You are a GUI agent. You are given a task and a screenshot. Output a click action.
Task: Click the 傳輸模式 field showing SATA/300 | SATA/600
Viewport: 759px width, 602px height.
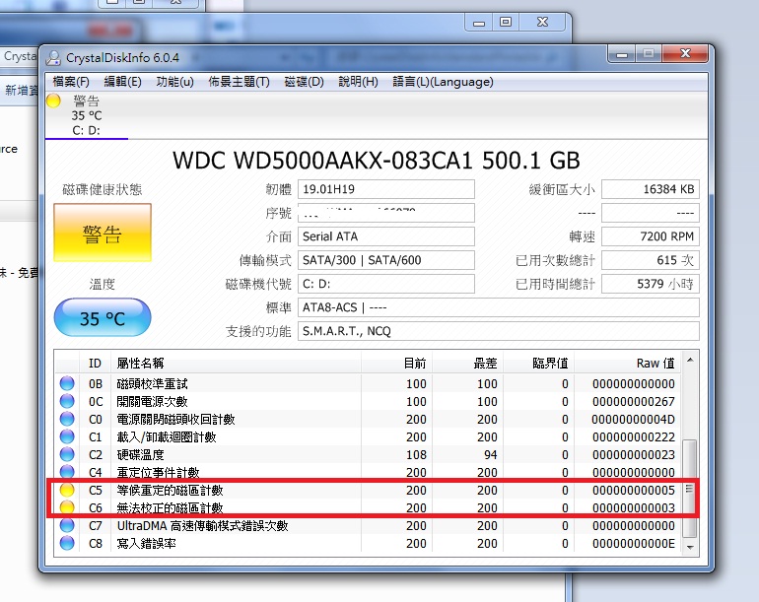(385, 260)
